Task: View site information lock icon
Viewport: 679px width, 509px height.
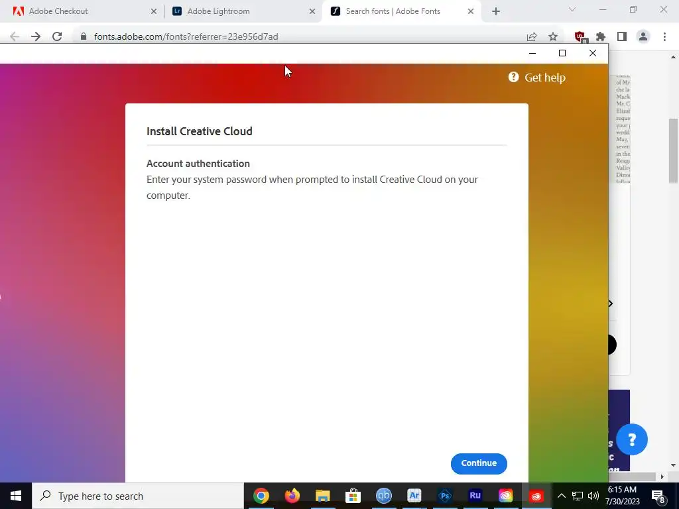Action: pos(84,37)
